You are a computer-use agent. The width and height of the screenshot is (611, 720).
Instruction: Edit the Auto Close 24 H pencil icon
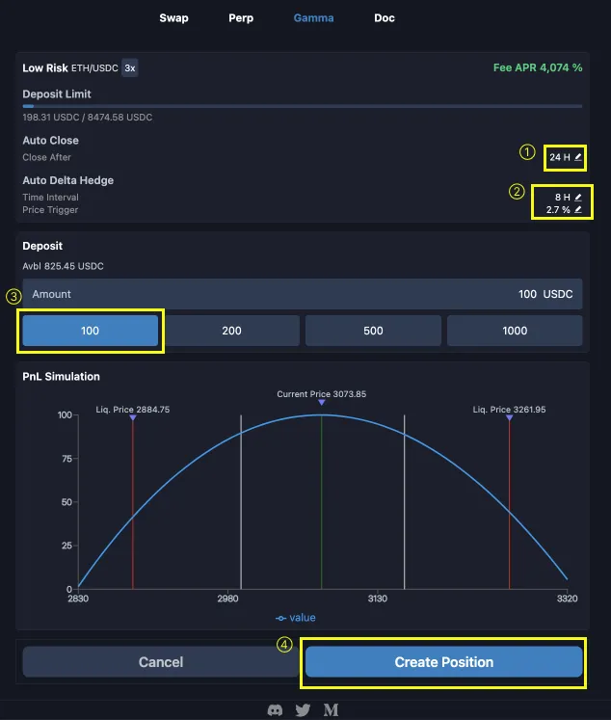tap(578, 157)
